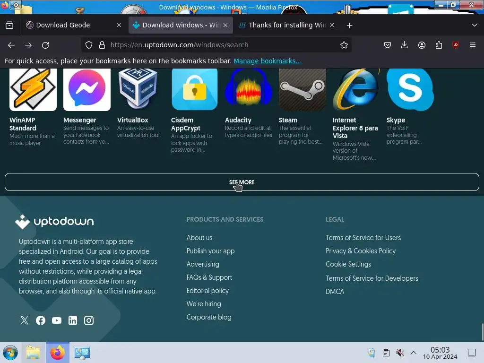The height and width of the screenshot is (363, 484).
Task: Open Terms of Service for Developers link
Action: coord(372,278)
